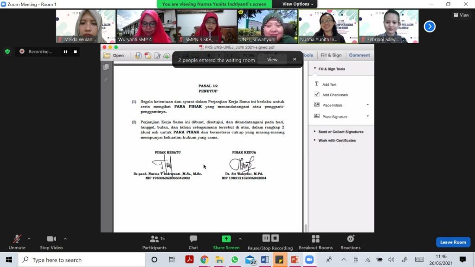Click the create PDF toolbar icon

138,56
